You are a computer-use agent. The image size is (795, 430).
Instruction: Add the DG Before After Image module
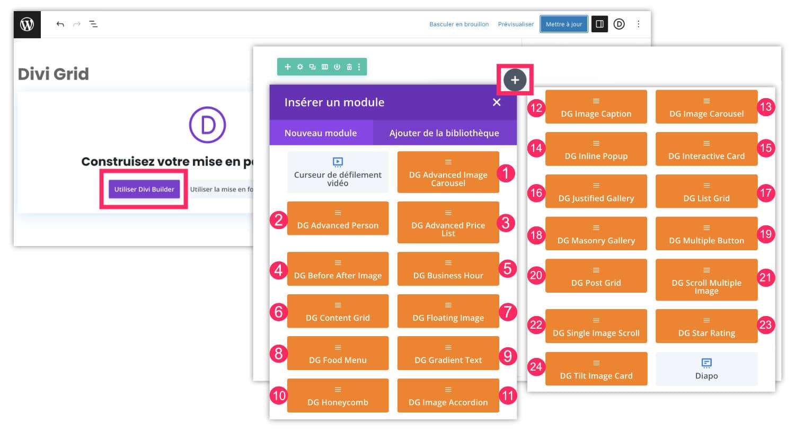pyautogui.click(x=338, y=268)
